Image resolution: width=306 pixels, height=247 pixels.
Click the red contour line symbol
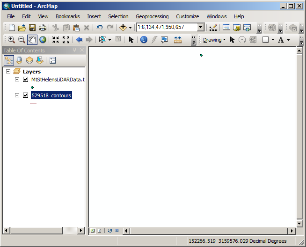coord(33,103)
